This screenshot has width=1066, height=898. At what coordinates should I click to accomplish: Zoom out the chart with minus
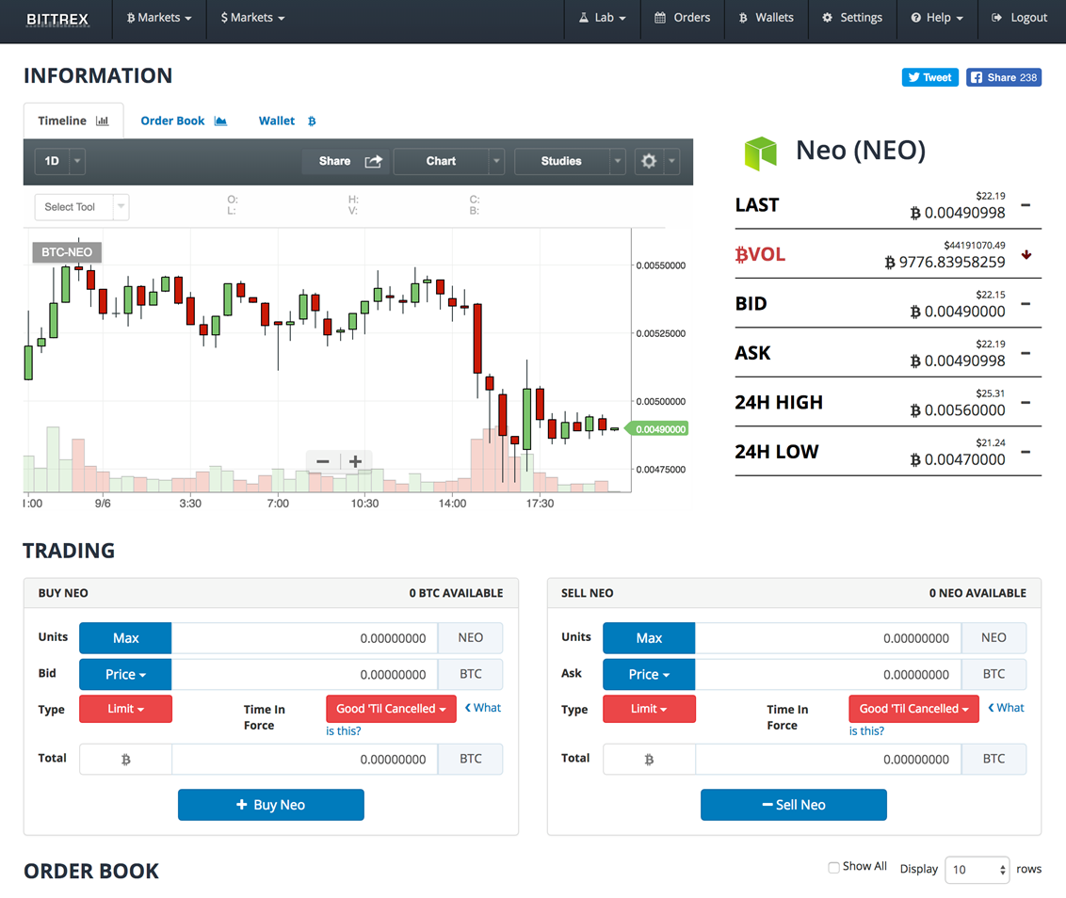pos(323,461)
